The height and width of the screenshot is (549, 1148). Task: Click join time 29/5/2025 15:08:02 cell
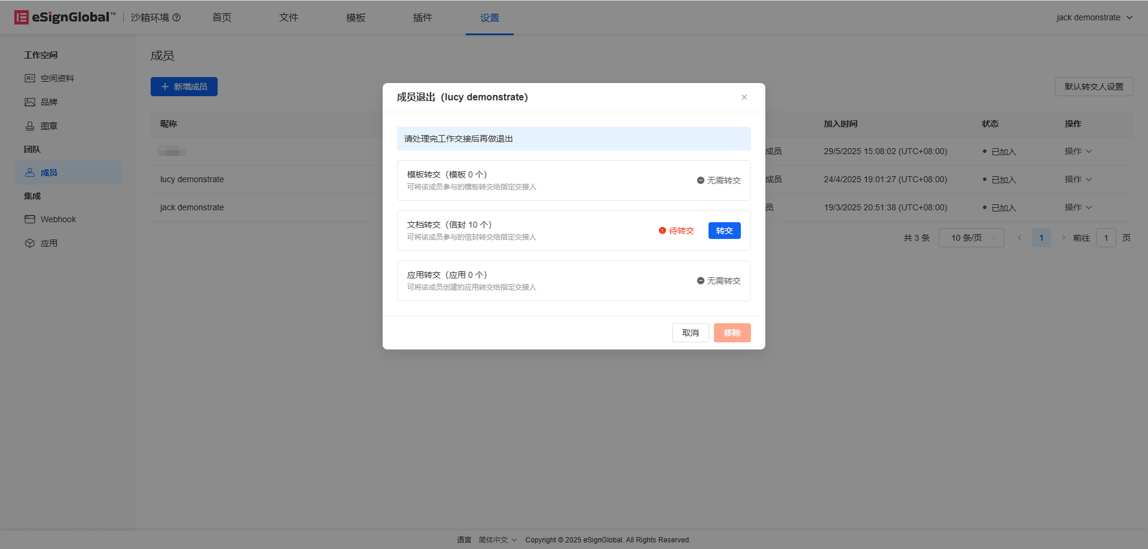pos(886,151)
